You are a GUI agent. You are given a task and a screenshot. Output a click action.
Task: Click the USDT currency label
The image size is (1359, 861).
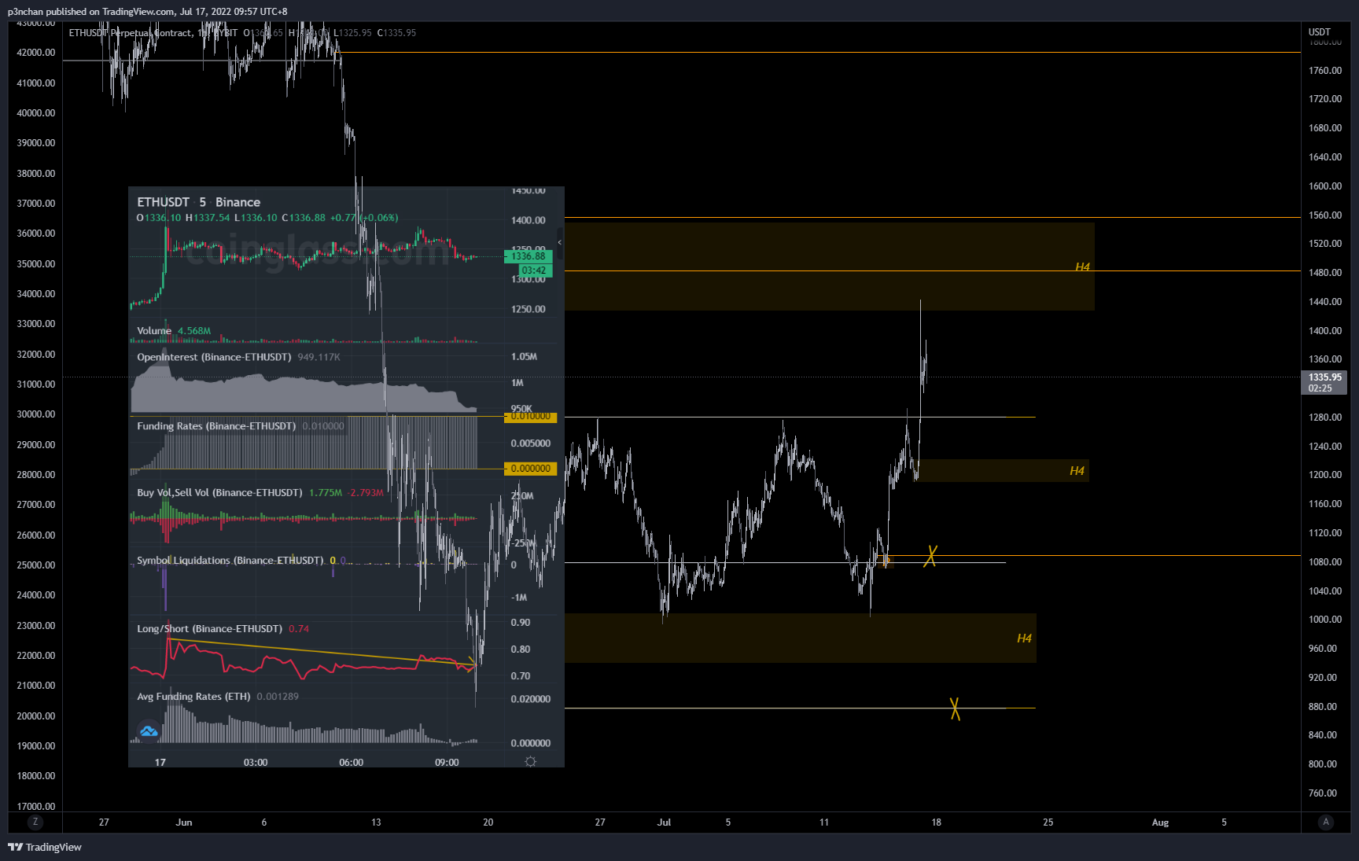(1320, 32)
